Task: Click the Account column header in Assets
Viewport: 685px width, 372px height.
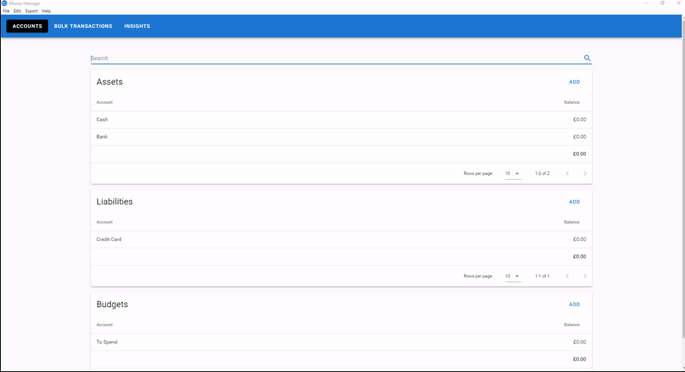Action: (105, 102)
